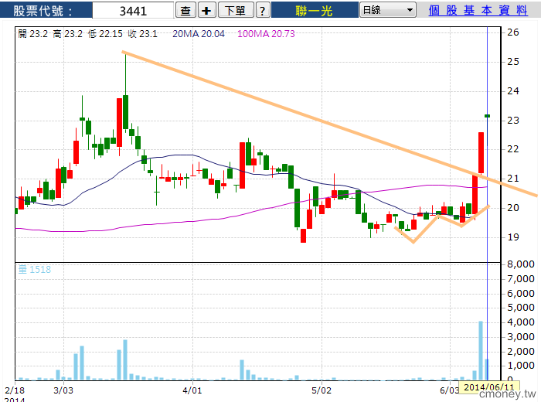Expand the 日線 period dropdown
This screenshot has width=541, height=402.
tap(387, 10)
